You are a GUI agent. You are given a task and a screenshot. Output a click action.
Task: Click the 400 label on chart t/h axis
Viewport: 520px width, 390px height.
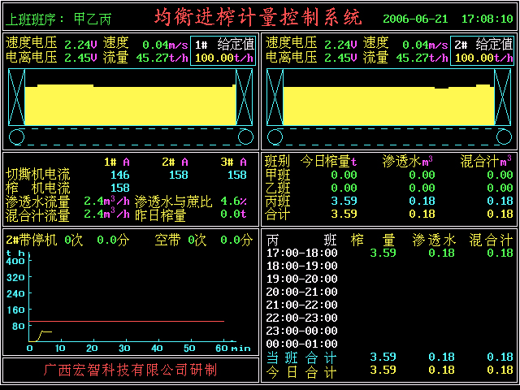(15, 261)
